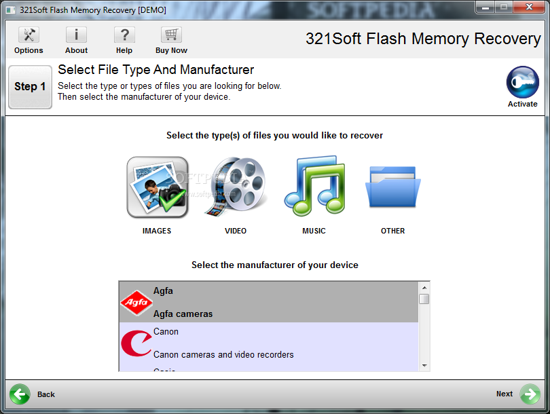Click the Step 1 button

click(x=30, y=87)
